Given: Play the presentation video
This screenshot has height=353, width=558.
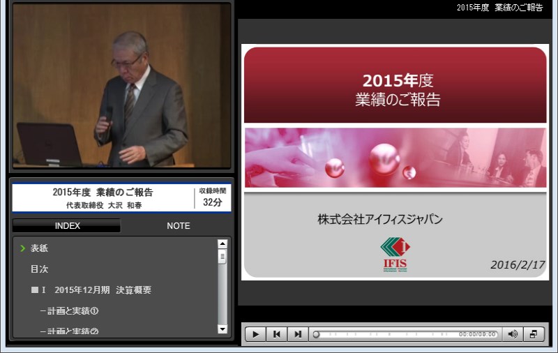Looking at the screenshot, I should tap(255, 334).
